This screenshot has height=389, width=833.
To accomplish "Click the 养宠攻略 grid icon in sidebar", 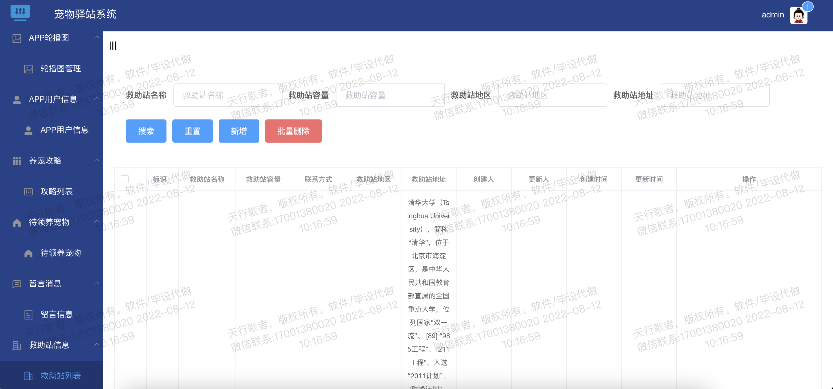I will 17,161.
